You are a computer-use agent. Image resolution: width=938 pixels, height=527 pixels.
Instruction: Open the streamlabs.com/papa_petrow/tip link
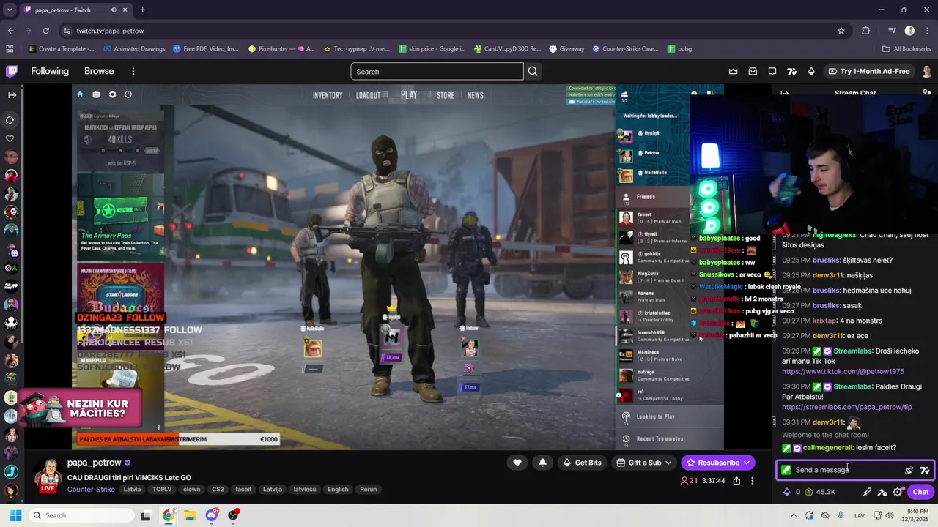coord(846,407)
